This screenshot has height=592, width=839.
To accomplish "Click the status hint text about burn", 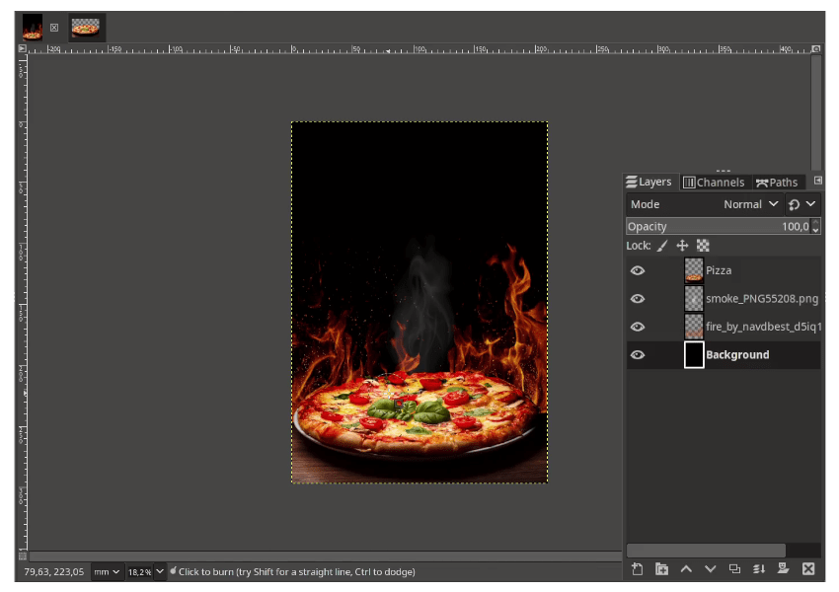I will (296, 571).
